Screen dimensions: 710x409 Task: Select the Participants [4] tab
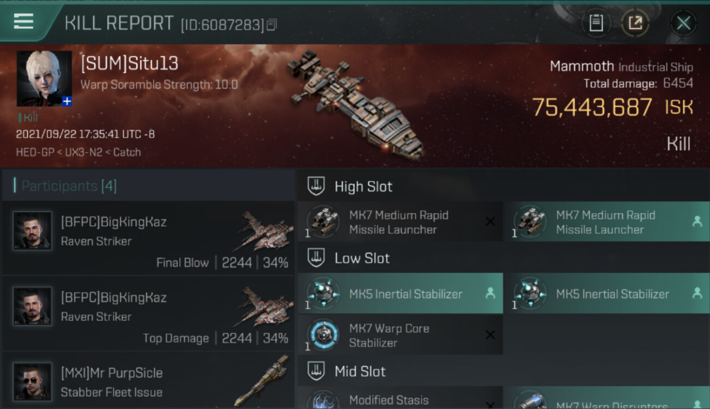69,186
